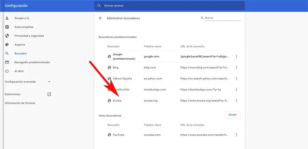This screenshot has height=149, width=308.
Task: Click the DuckDuckGo query URL
Action: (x=201, y=89)
